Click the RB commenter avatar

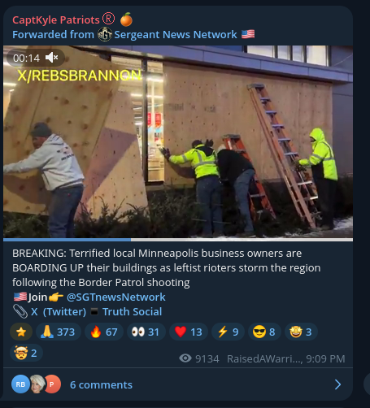coord(20,384)
